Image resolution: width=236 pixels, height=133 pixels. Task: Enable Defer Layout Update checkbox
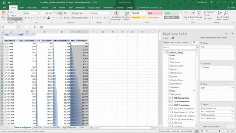point(201,126)
